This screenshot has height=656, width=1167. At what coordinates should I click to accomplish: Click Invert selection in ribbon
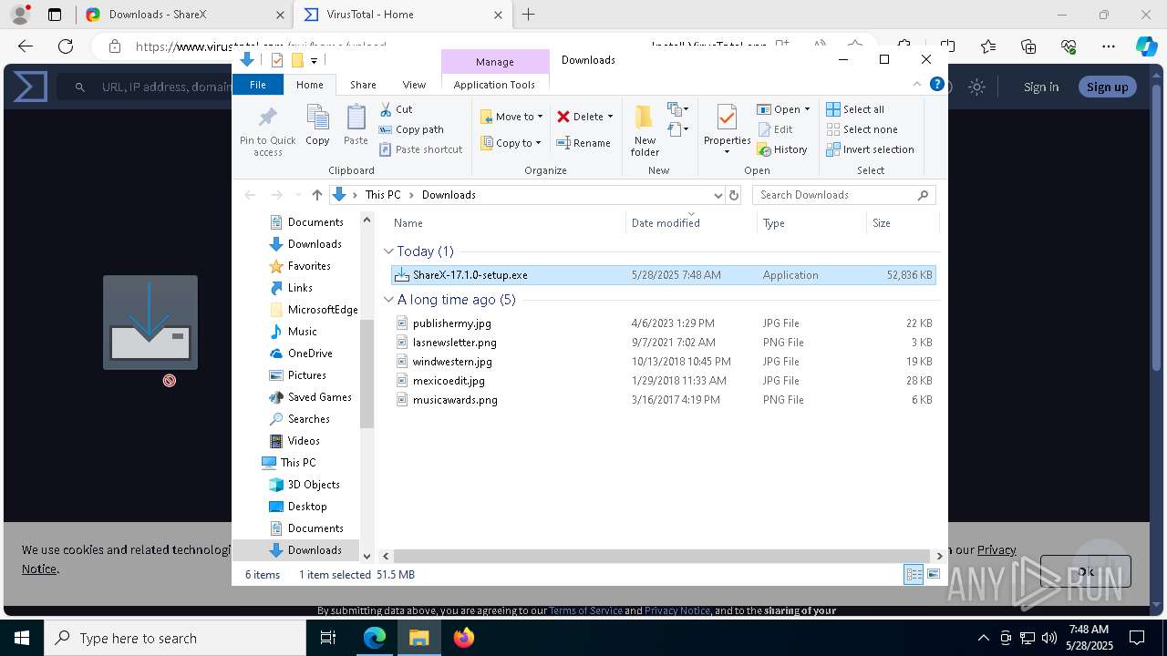(x=870, y=149)
